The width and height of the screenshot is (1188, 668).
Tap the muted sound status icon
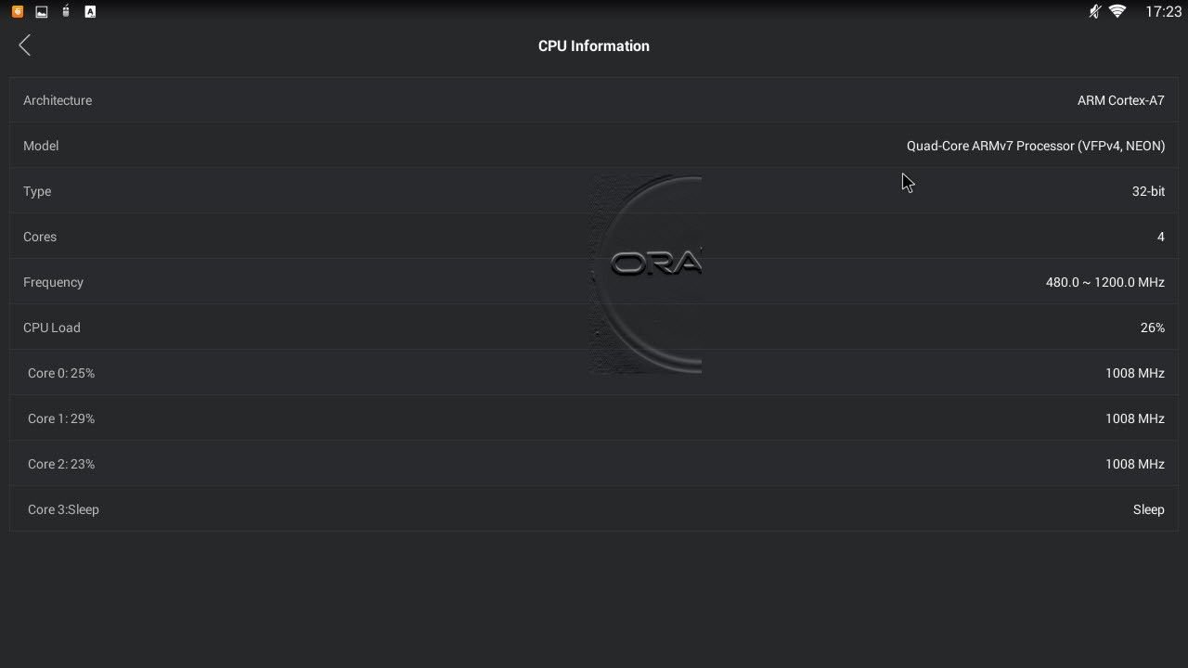click(x=1095, y=12)
